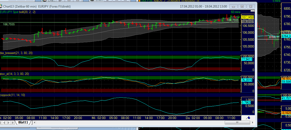Click the 60 mins timeframe label

pos(235,12)
